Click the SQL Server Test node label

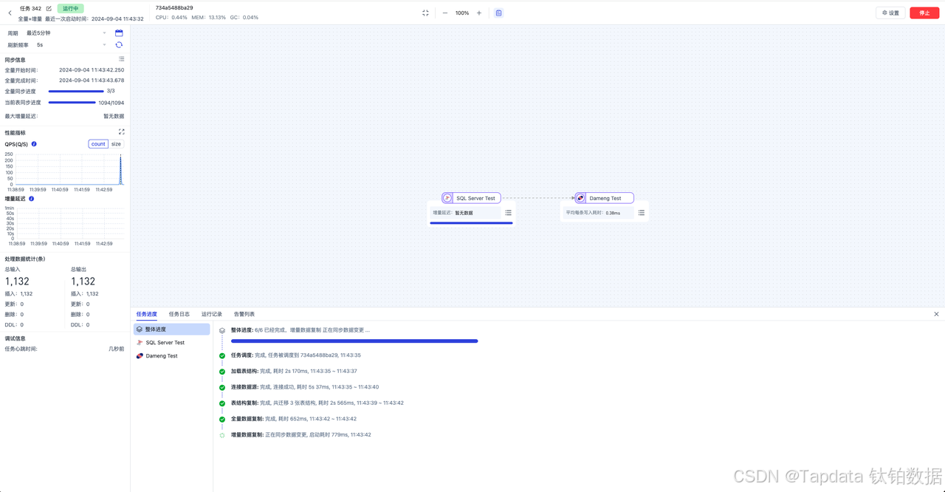(475, 198)
